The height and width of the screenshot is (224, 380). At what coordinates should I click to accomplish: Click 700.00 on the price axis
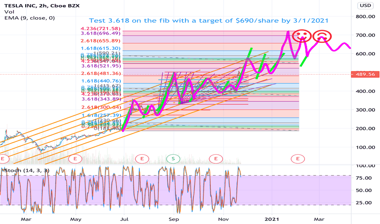365,35
